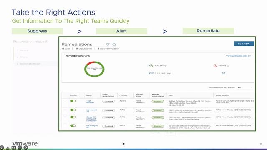Screen dimensions: 267x150
Task: Click the Success info icon
Action: [165, 66]
